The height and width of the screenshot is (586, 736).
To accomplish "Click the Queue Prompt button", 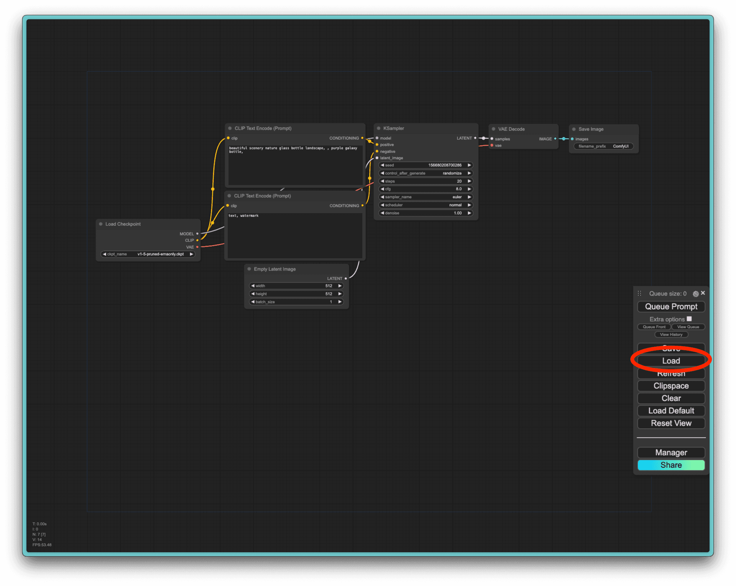I will click(x=671, y=307).
